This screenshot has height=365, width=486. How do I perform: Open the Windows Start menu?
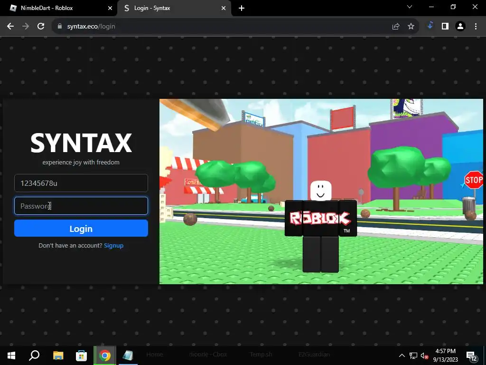coord(11,355)
